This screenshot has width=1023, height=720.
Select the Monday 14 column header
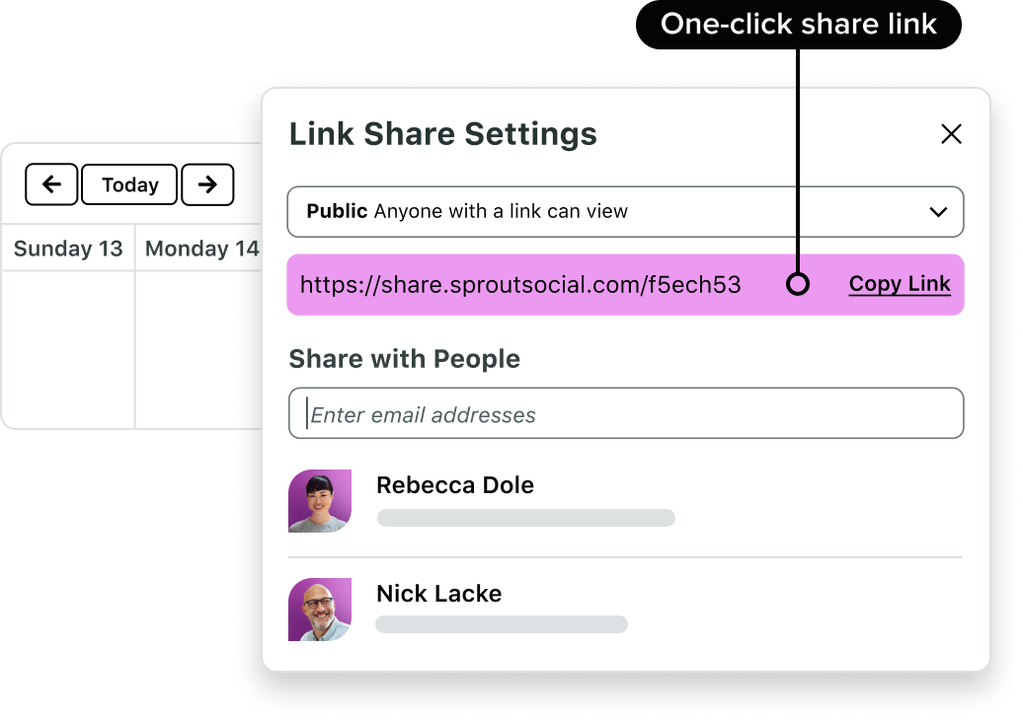point(200,249)
